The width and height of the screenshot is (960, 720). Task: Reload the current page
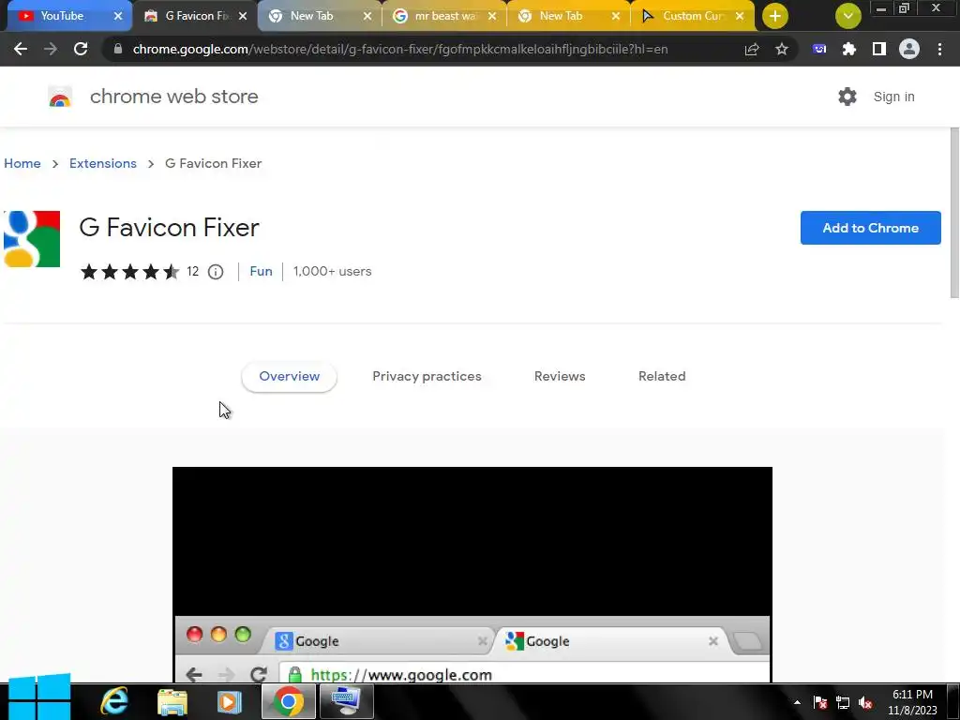(x=81, y=49)
